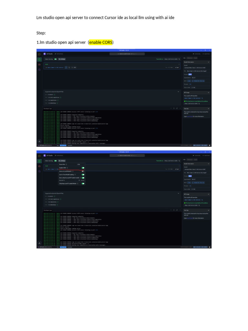Collapse Supported endpoints section, first screenshot
The height and width of the screenshot is (331, 248).
click(178, 91)
